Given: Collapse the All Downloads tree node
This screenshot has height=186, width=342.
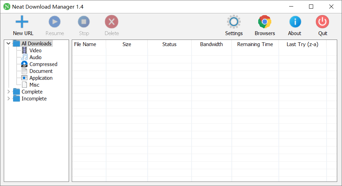Looking at the screenshot, I should coord(9,44).
